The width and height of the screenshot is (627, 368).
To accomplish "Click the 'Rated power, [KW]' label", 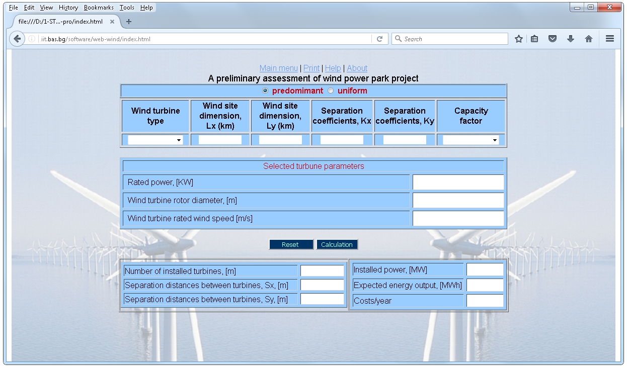I will point(161,182).
